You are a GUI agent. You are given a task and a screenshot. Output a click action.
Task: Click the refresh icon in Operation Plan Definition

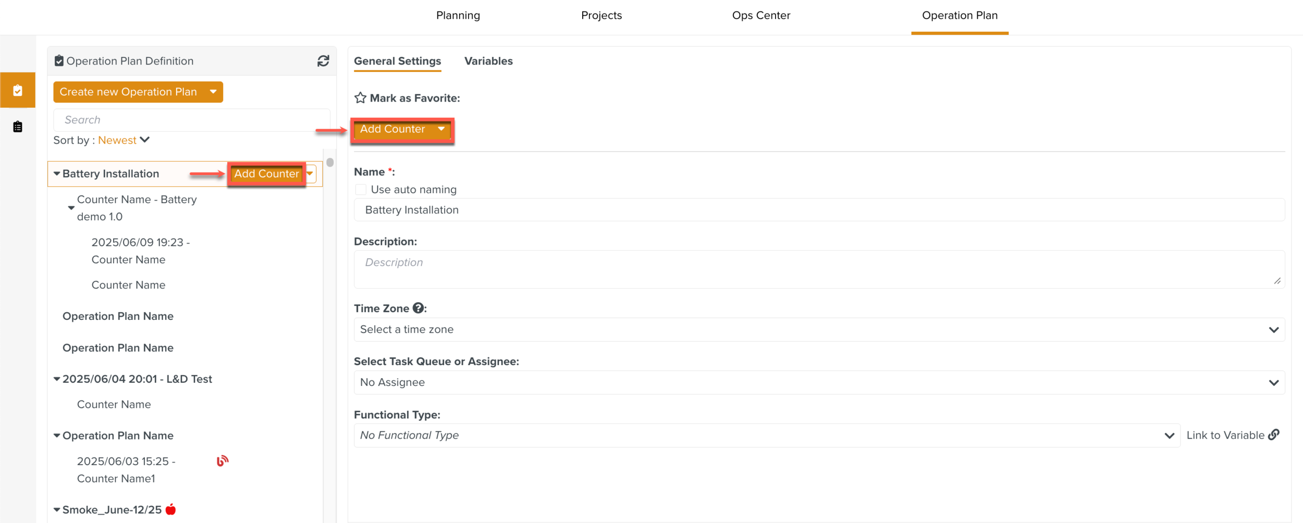(x=323, y=61)
